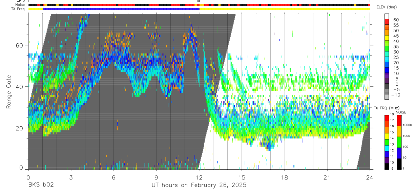
Task: Click the 'TX Freq' row label at top left
Action: point(18,9)
